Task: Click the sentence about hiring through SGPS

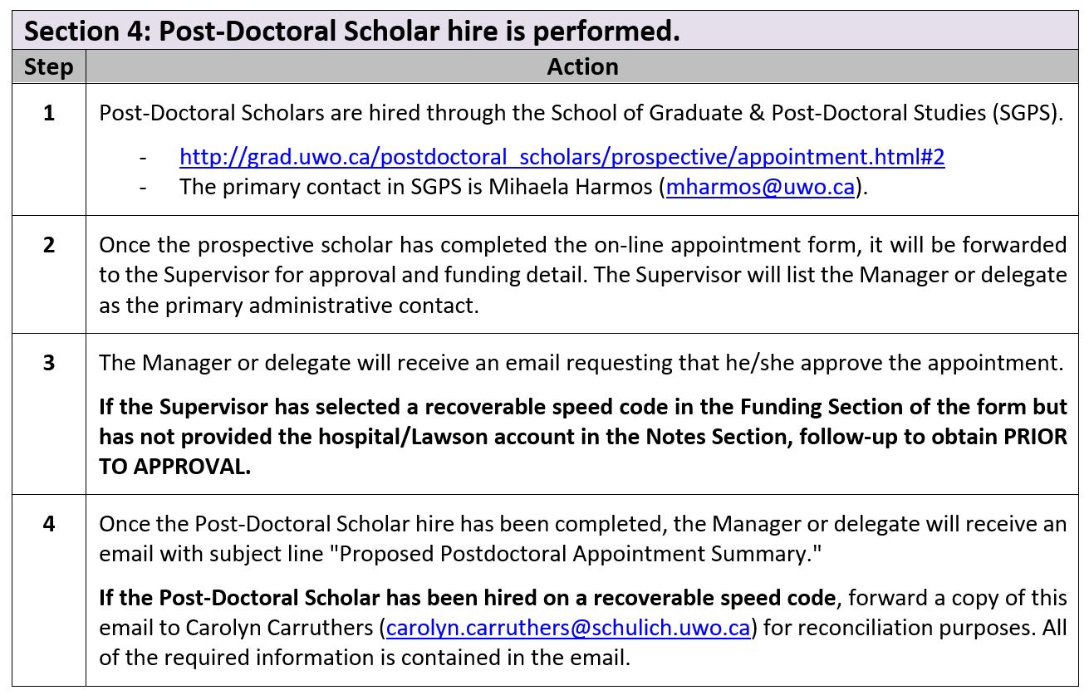Action: 581,113
